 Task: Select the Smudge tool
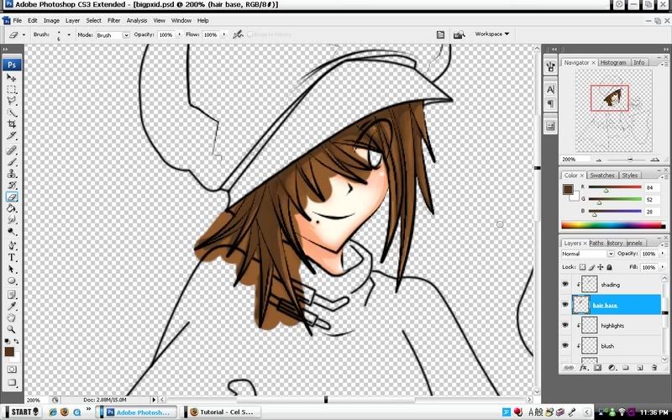(x=11, y=220)
